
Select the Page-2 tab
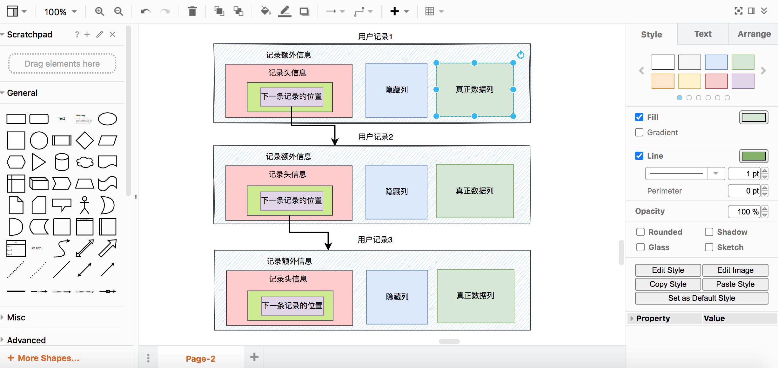coord(201,358)
